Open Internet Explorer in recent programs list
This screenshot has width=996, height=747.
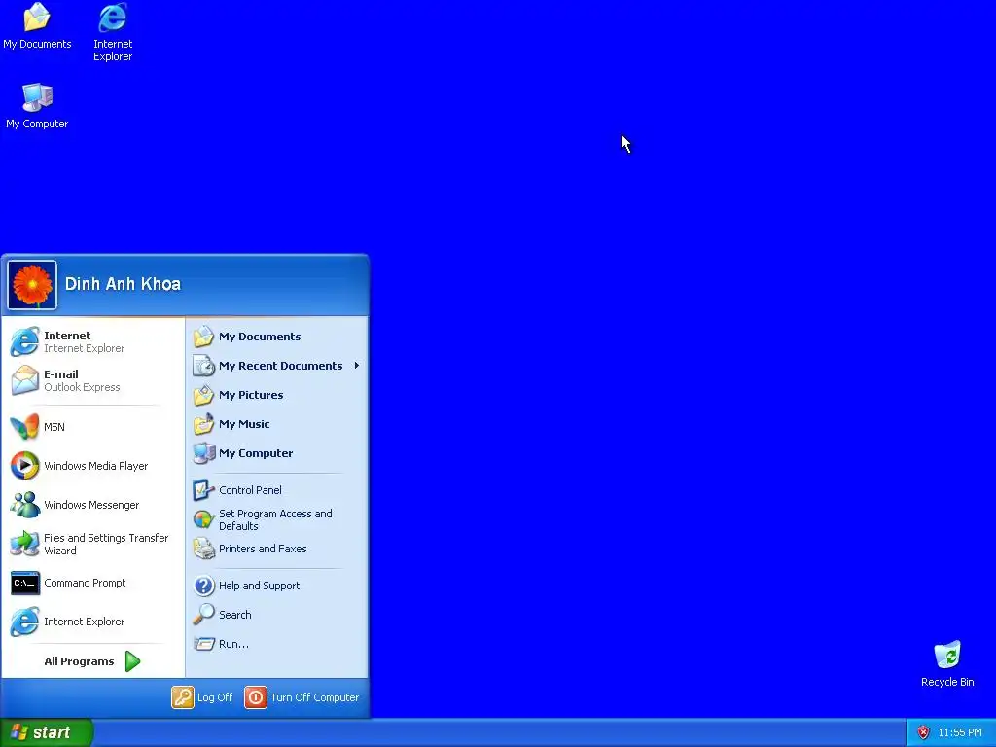tap(92, 622)
